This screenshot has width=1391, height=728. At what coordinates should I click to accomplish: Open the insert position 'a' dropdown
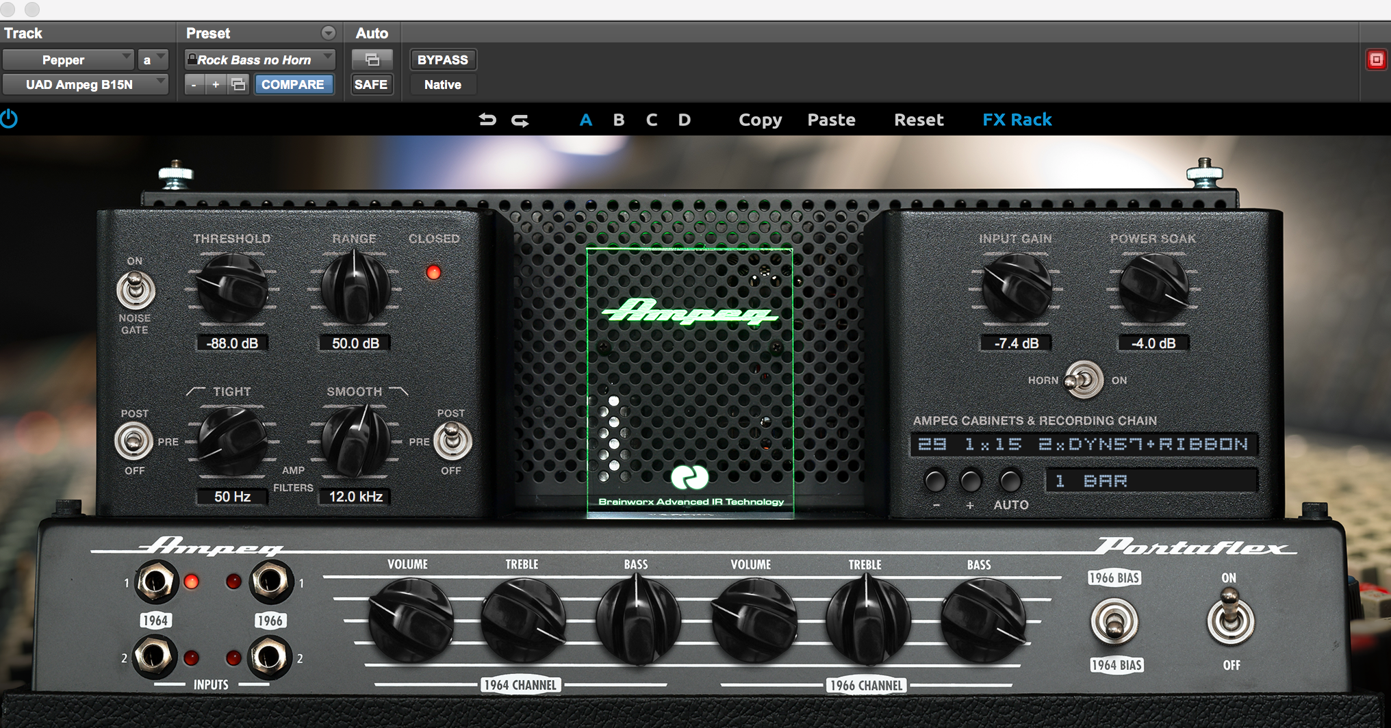(153, 60)
